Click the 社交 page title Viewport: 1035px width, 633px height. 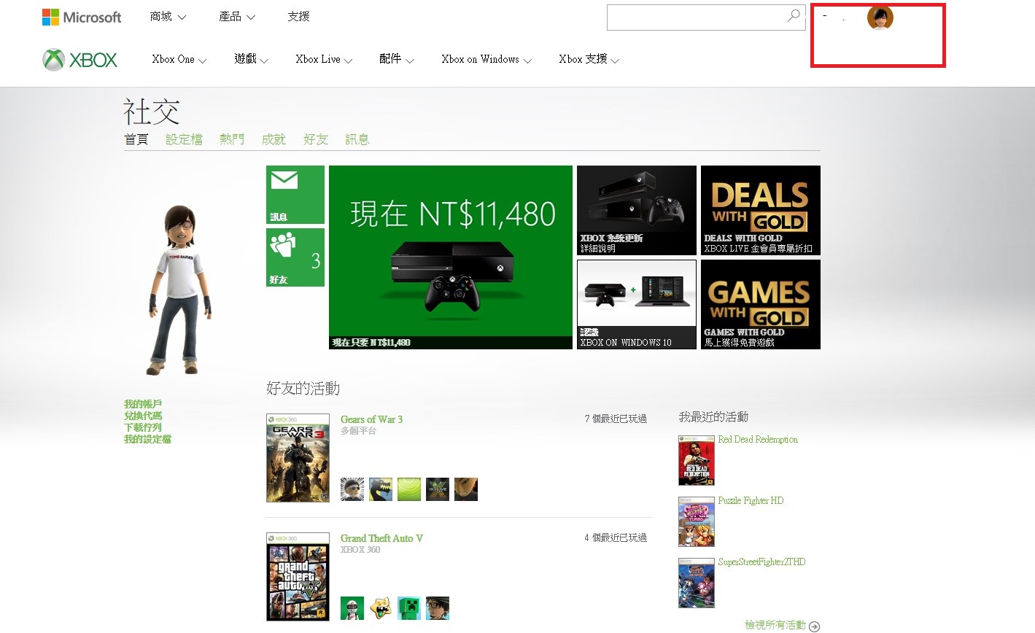(151, 112)
